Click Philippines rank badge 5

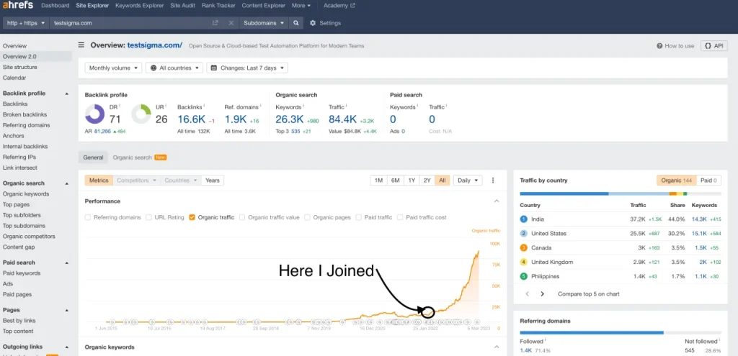click(523, 276)
